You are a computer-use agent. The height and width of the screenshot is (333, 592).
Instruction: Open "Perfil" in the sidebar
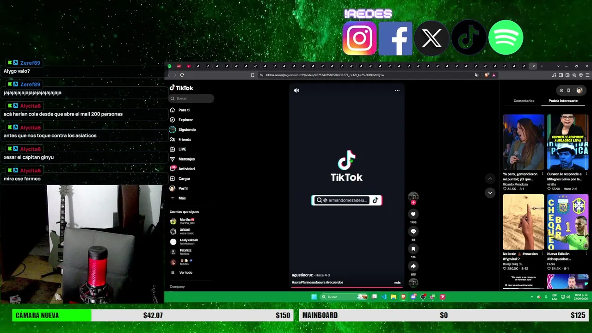tap(179, 189)
